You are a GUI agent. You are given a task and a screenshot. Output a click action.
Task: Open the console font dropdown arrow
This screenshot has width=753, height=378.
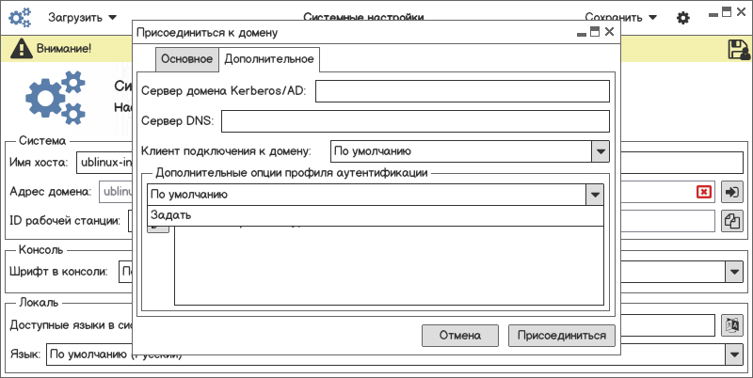pyautogui.click(x=733, y=273)
